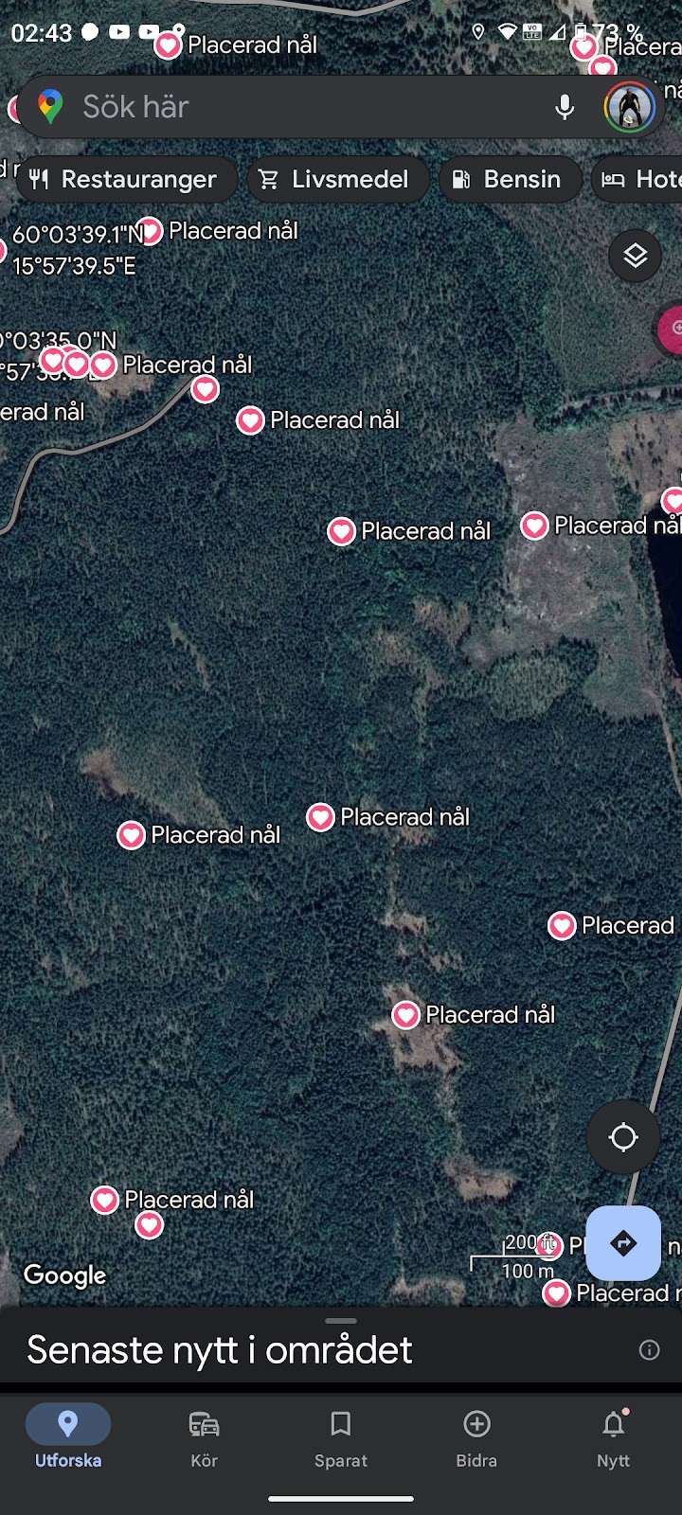This screenshot has width=682, height=1515.
Task: Tap the blue directions arrow button
Action: [623, 1242]
